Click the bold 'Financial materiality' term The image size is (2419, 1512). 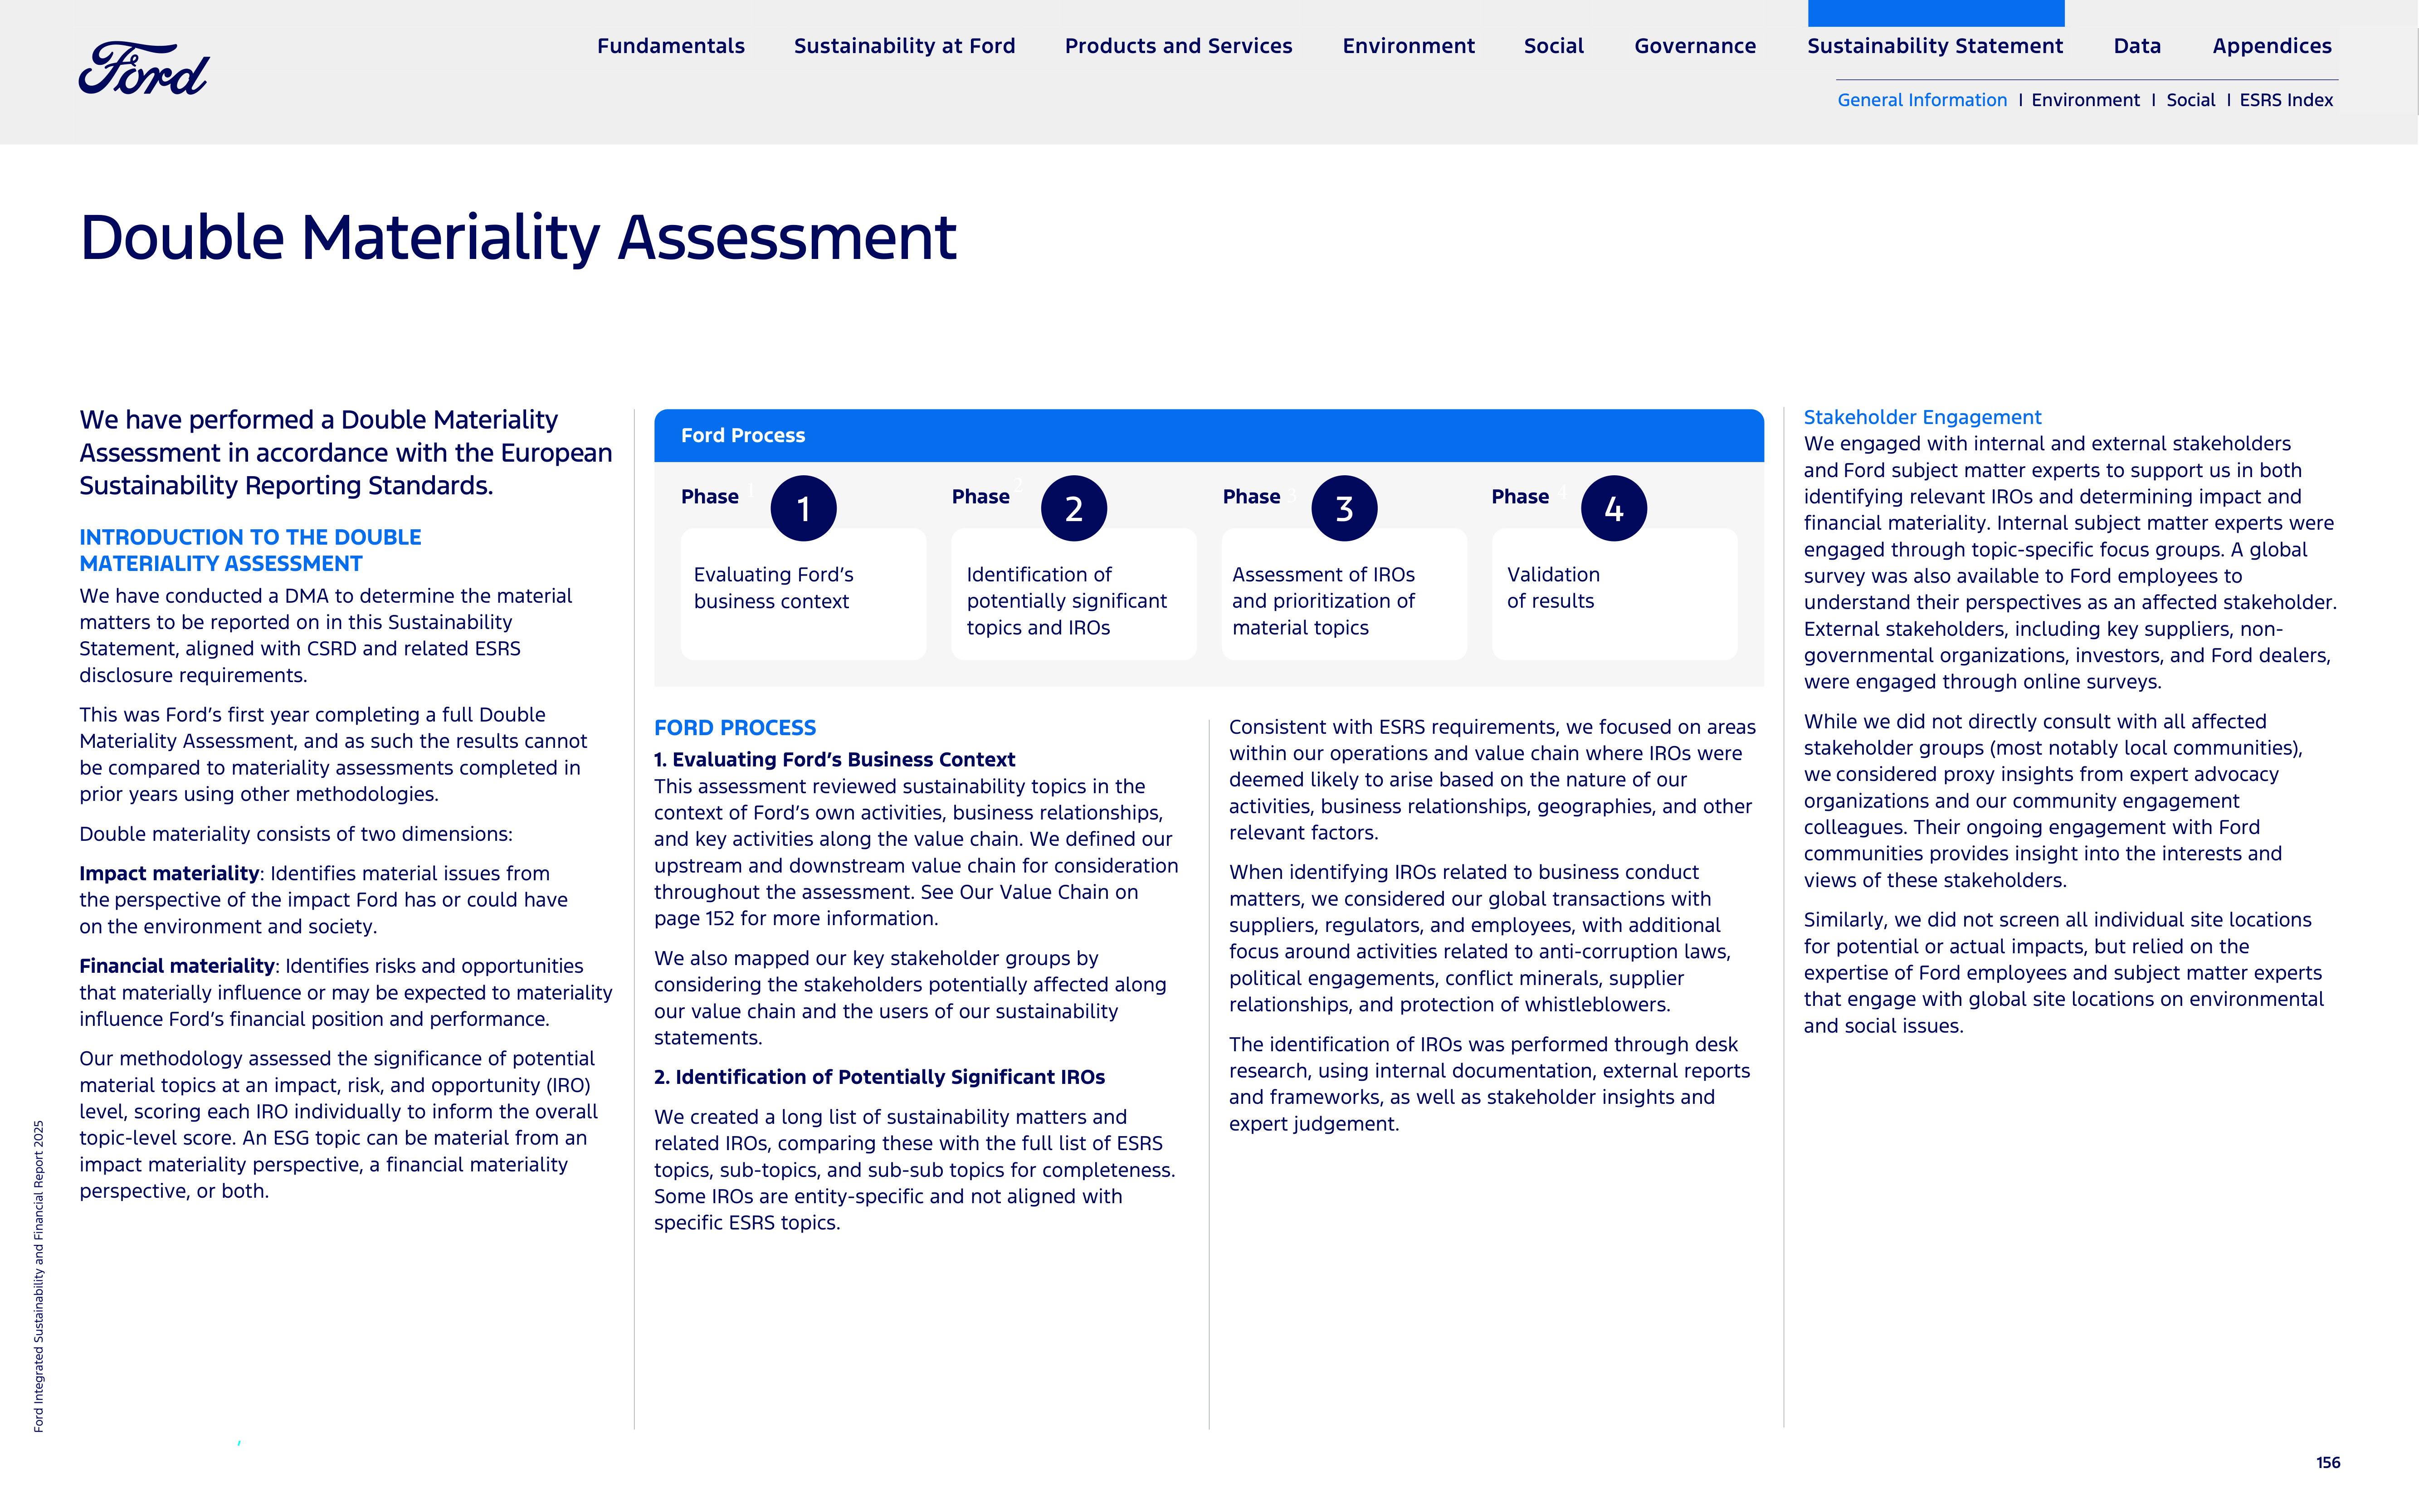[x=177, y=966]
